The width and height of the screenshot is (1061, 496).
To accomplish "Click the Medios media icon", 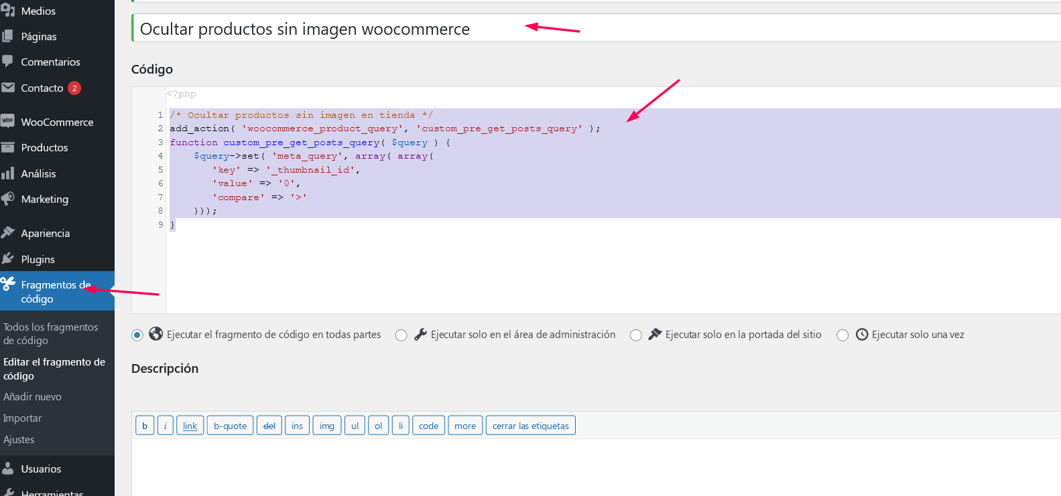I will (x=8, y=11).
